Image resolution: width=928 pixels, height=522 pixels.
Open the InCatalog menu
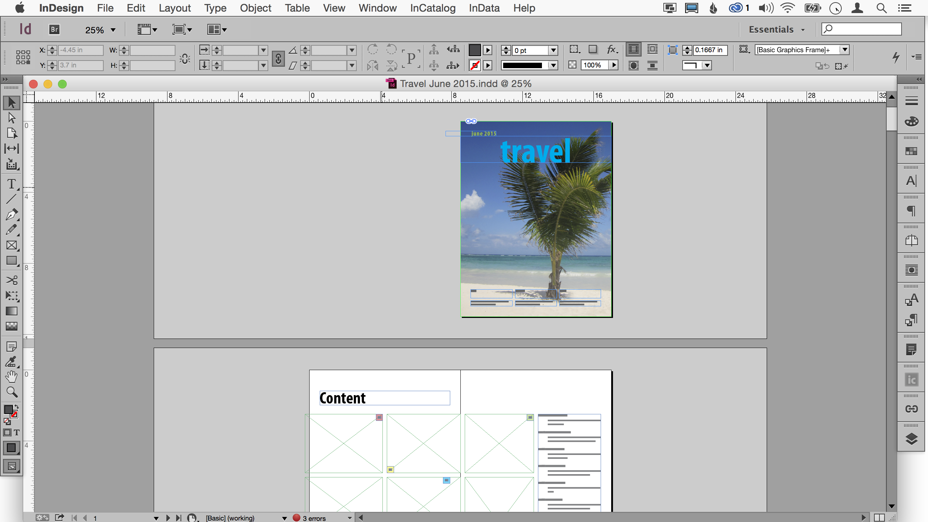pyautogui.click(x=432, y=8)
